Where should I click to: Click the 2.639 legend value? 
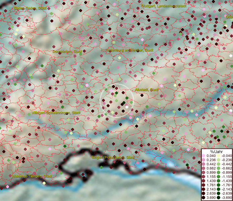(211, 193)
